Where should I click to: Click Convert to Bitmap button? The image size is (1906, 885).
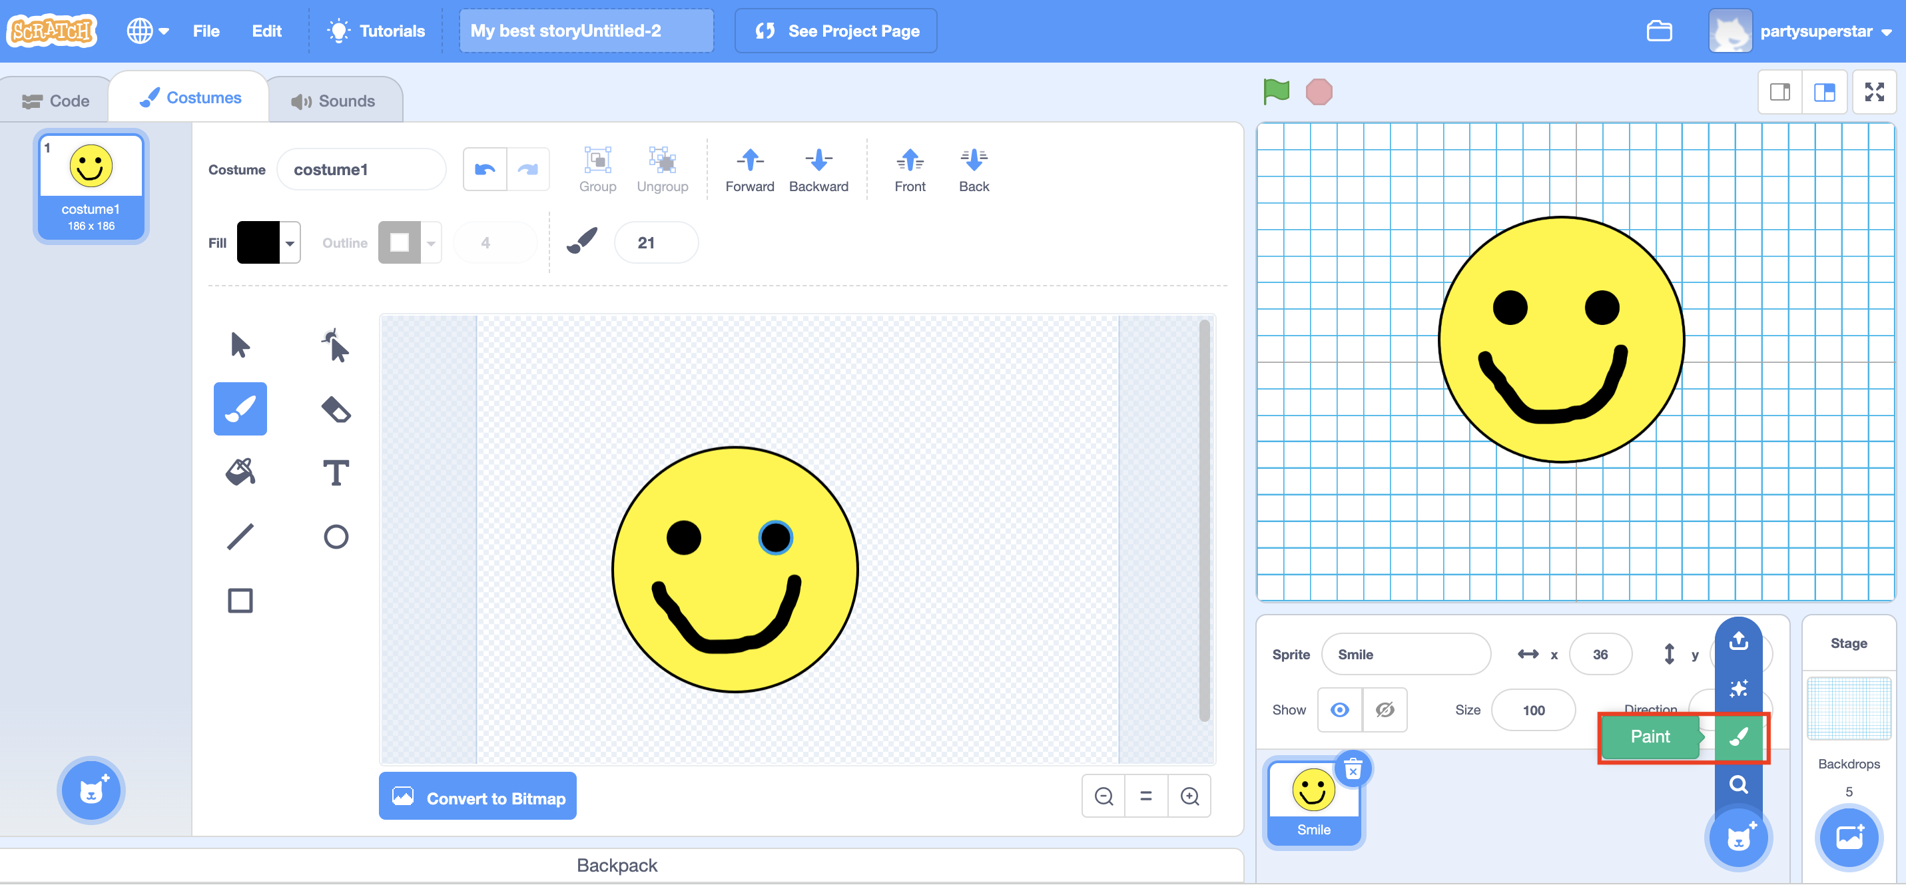point(477,798)
